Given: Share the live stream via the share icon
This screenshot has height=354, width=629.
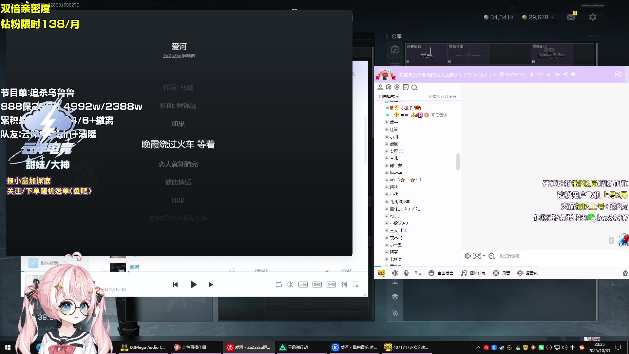Looking at the screenshot, I should [x=565, y=74].
